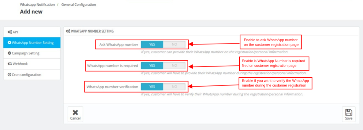Click the gear icon on WhatsApp Number Setting tab
Screen dimensions: 363x130
pyautogui.click(x=9, y=43)
